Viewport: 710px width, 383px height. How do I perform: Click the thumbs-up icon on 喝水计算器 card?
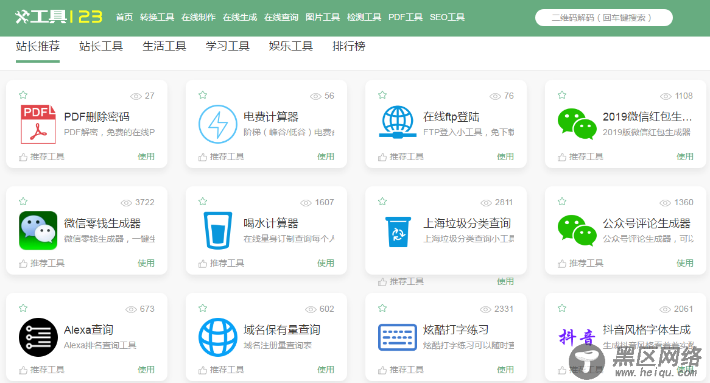point(202,264)
